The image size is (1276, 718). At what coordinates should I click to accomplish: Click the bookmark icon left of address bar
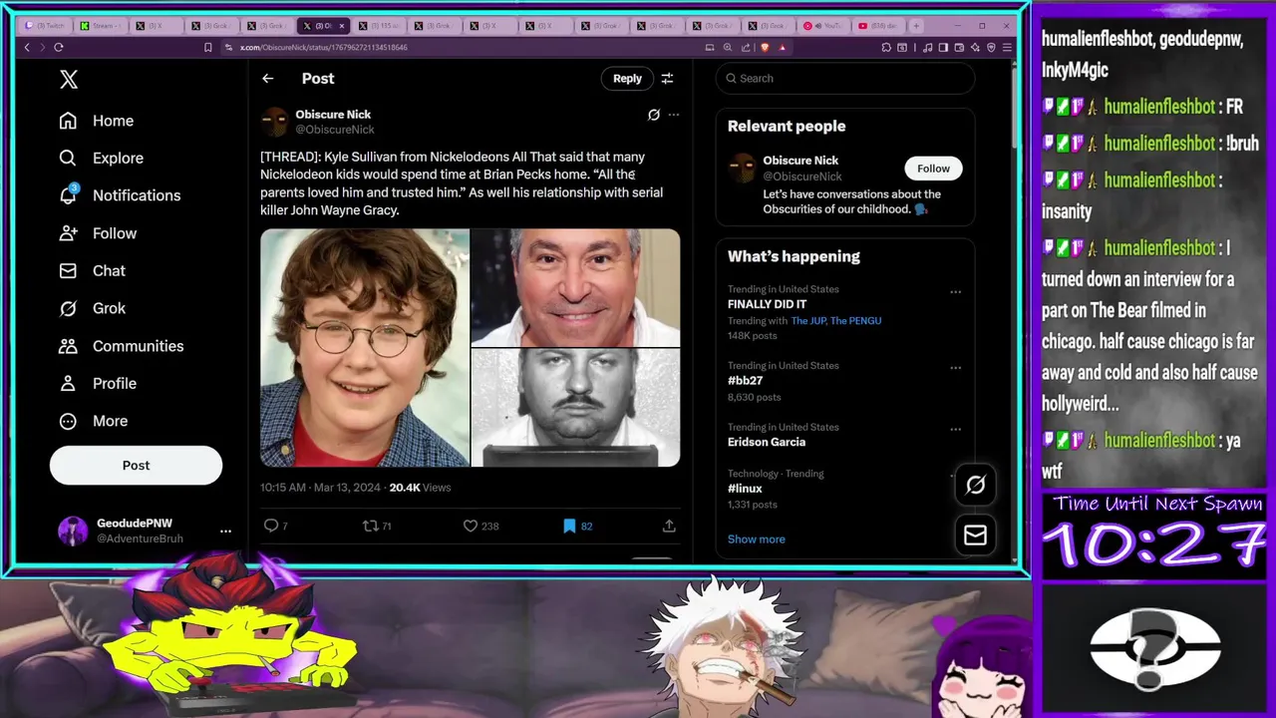(207, 47)
